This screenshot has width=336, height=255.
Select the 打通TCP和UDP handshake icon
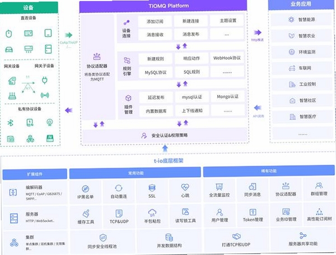point(236,237)
